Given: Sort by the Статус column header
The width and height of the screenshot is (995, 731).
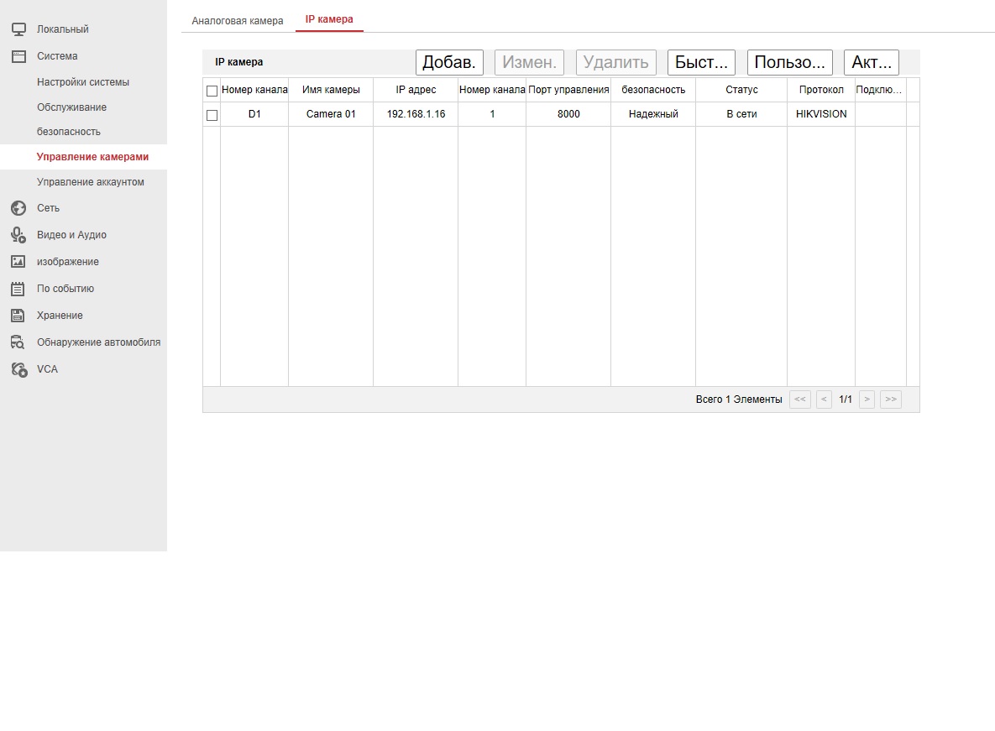Looking at the screenshot, I should 741,90.
